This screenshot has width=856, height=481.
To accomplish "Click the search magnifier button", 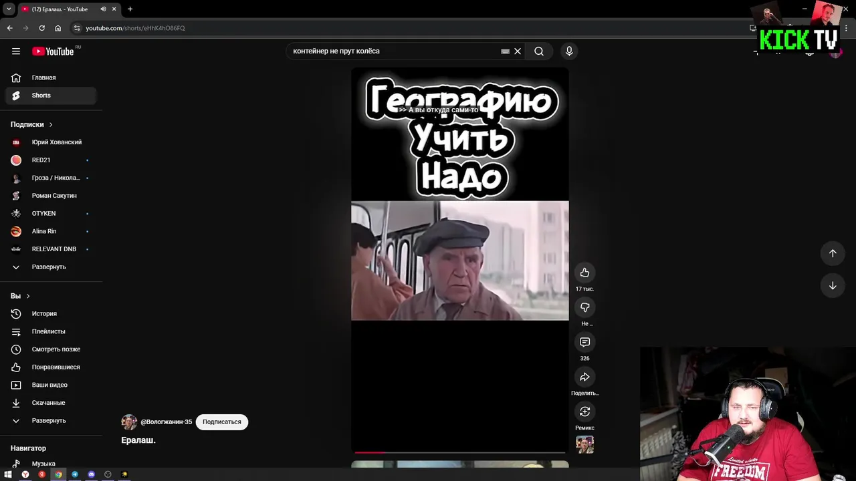I will (x=539, y=51).
